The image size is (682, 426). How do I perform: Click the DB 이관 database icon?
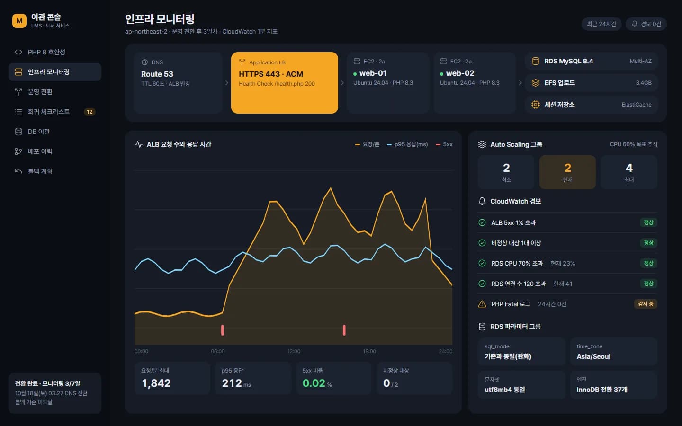(18, 132)
